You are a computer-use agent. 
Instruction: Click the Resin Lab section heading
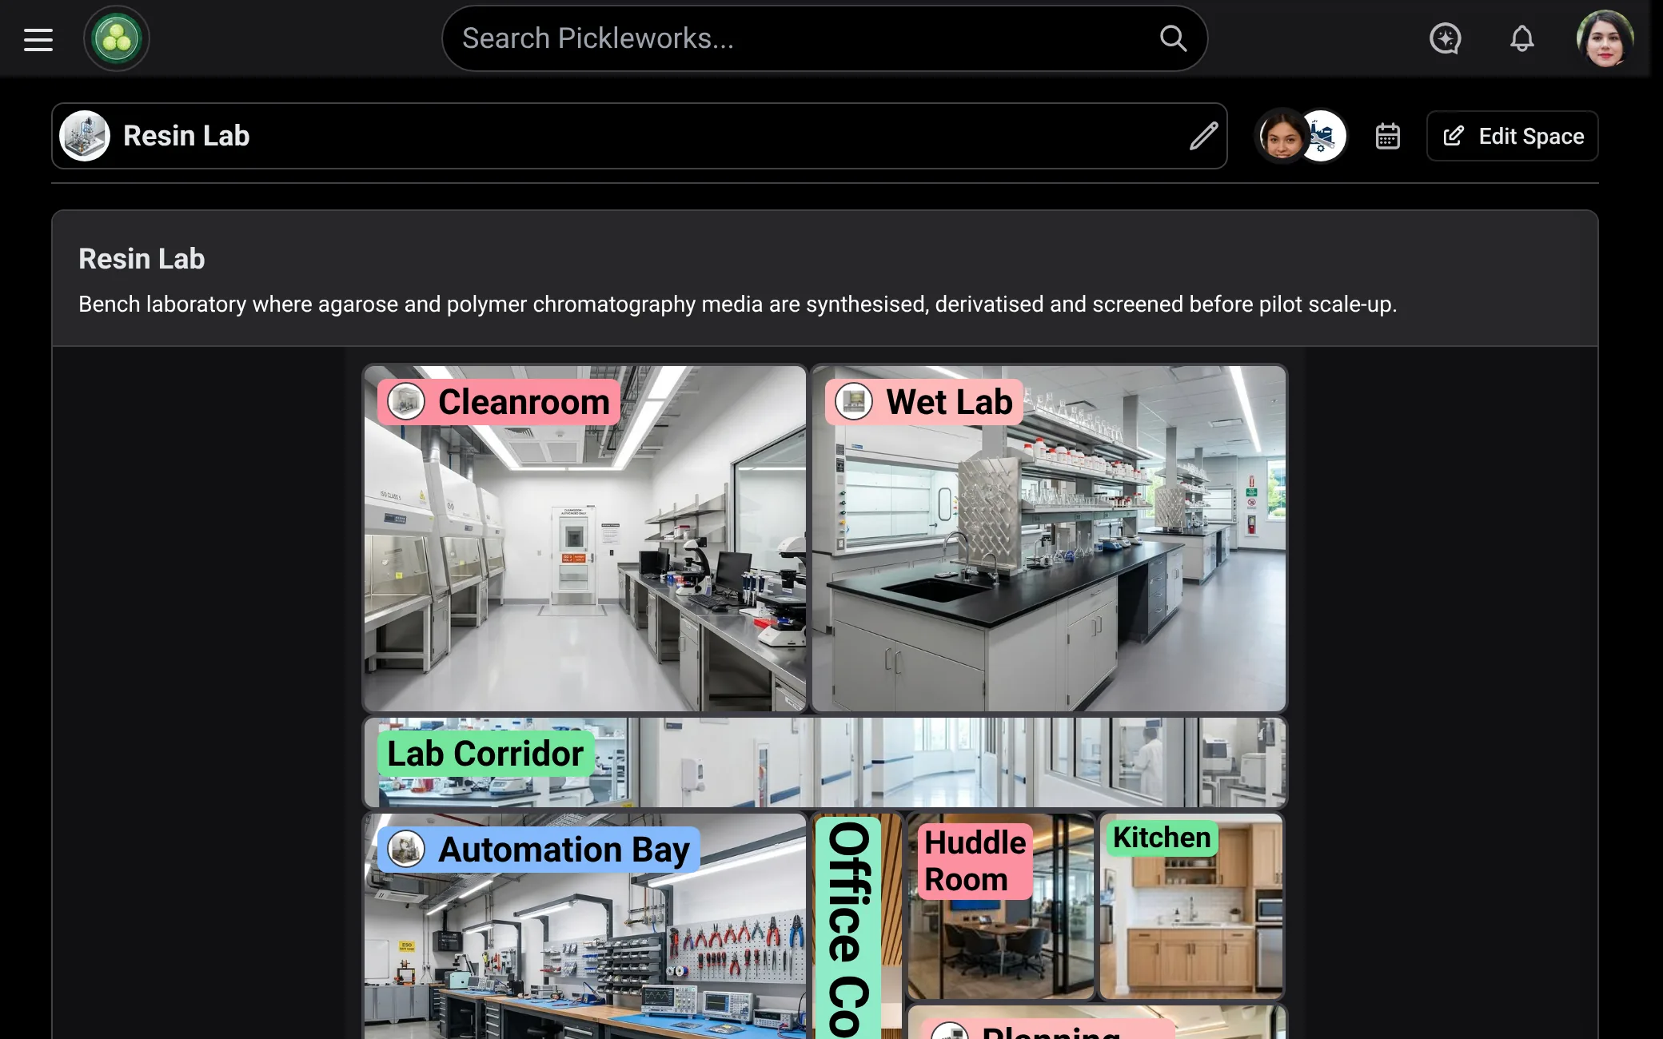[142, 259]
